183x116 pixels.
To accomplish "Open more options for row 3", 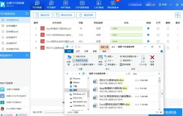I will coord(178,41).
